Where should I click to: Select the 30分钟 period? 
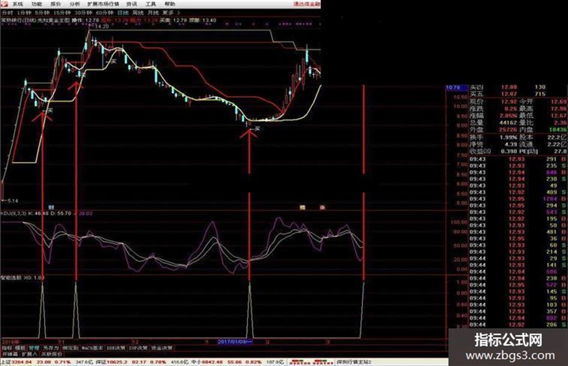click(x=83, y=13)
